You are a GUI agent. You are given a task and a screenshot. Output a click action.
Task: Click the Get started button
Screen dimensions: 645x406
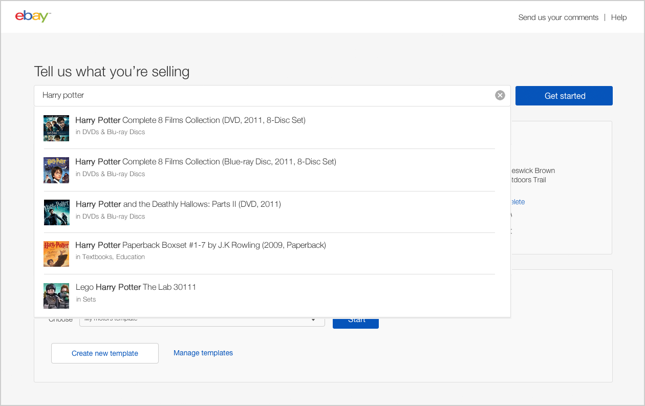pos(564,96)
